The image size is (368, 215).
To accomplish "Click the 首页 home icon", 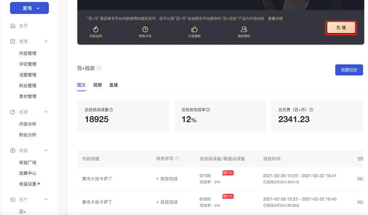I will pyautogui.click(x=13, y=26).
